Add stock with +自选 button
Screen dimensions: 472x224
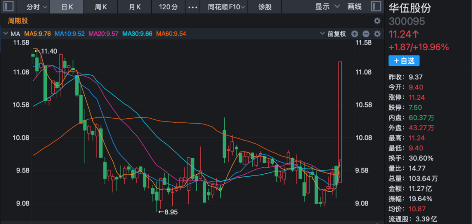[404, 61]
